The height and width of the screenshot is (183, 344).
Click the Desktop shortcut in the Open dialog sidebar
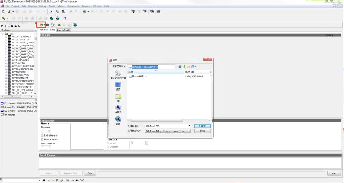tap(118, 86)
